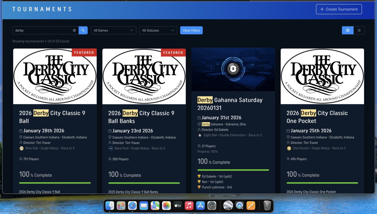Select the 8-ball image on Derby Gahanna card
The height and width of the screenshot is (214, 377).
point(233,69)
